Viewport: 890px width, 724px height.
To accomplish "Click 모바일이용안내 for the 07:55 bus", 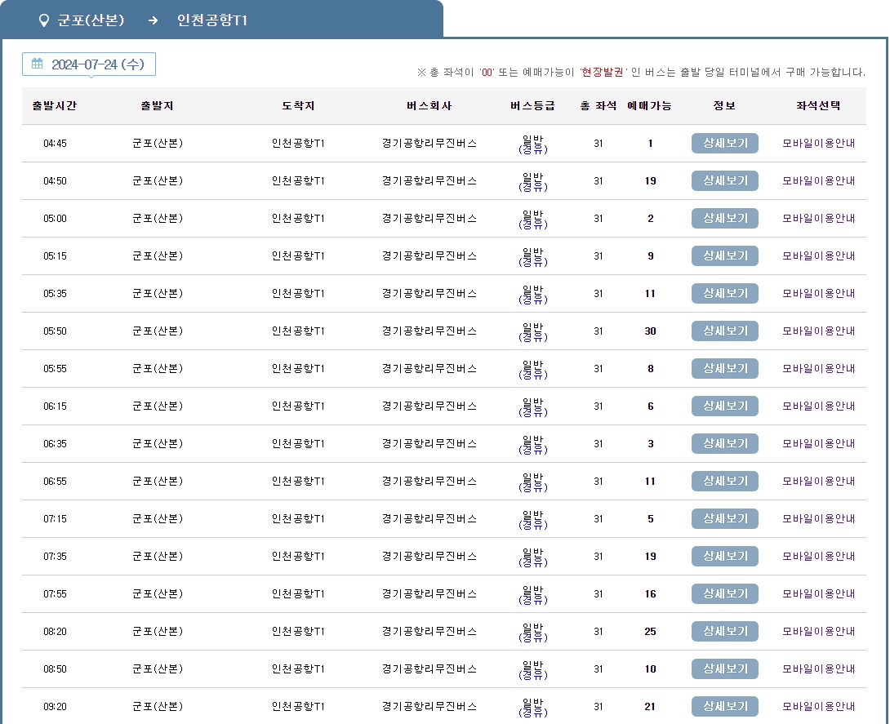I will [x=818, y=593].
